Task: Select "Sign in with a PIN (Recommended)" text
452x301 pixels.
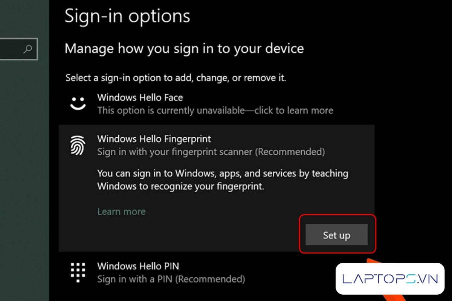Action: tap(171, 279)
